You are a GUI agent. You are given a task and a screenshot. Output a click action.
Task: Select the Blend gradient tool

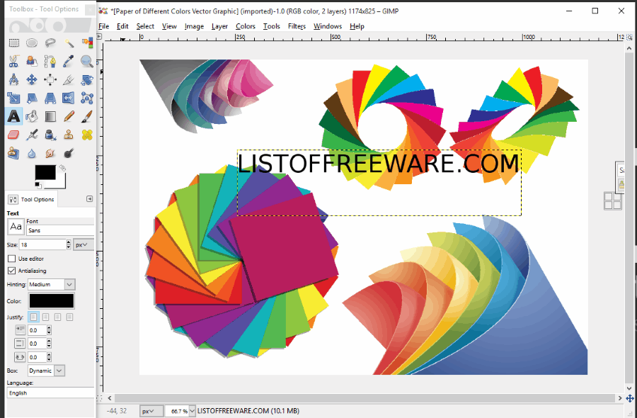point(50,117)
